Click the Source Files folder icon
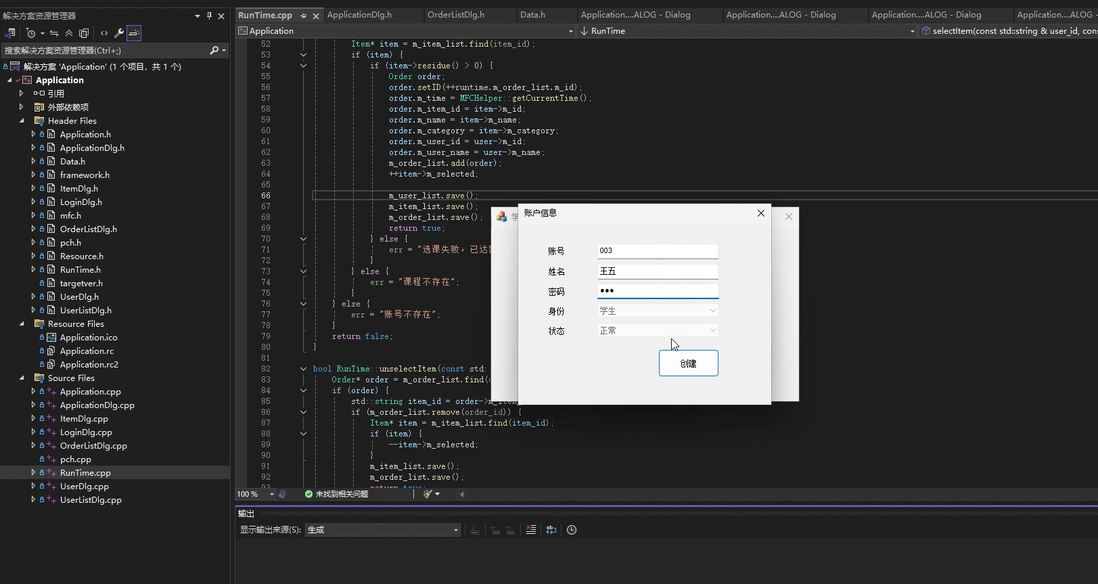This screenshot has width=1098, height=584. (39, 378)
